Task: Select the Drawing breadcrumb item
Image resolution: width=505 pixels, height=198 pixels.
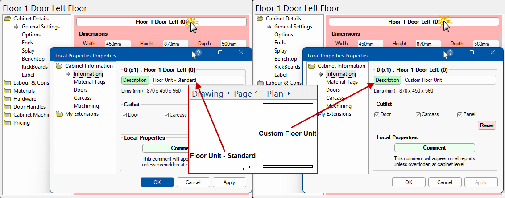Action: point(207,94)
